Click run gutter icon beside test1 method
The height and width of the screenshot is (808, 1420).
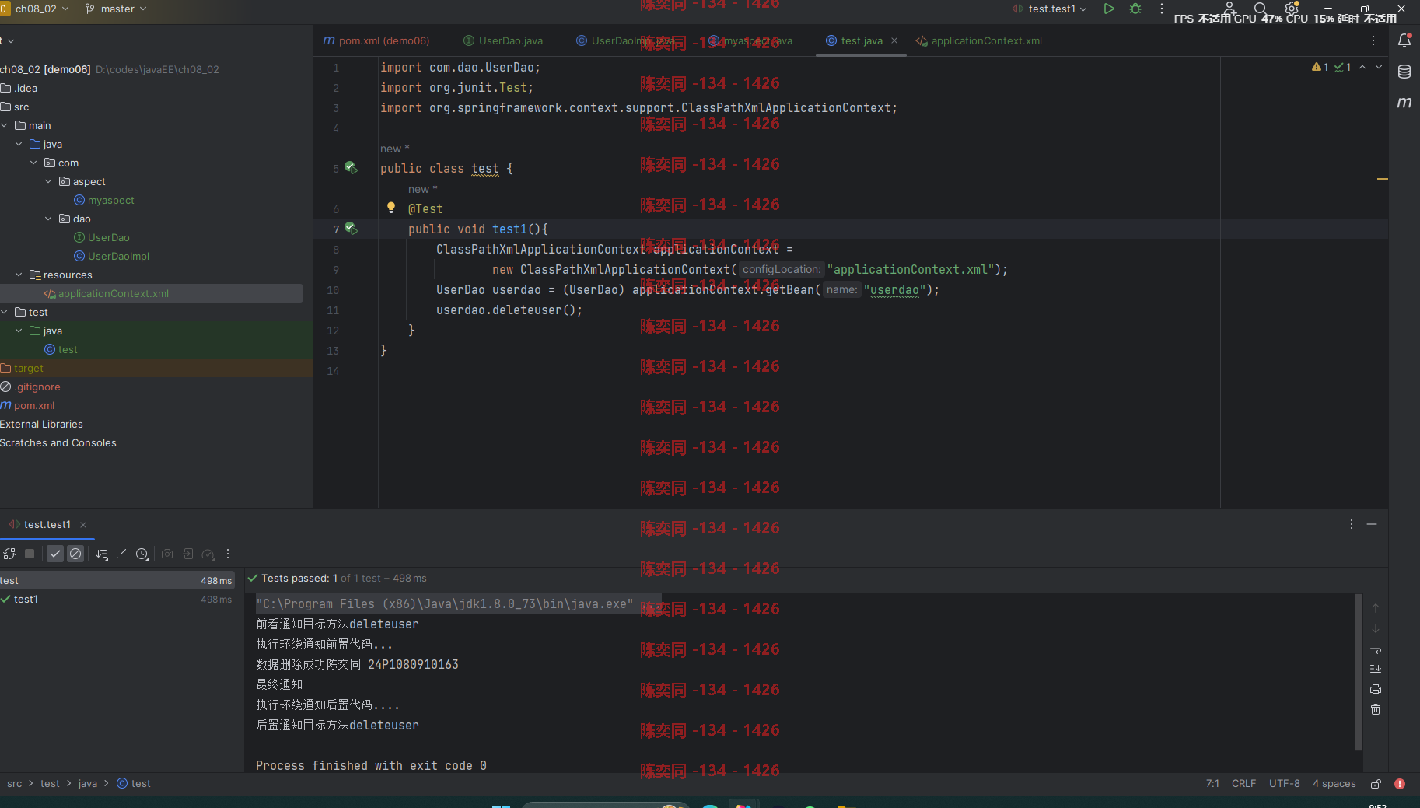coord(351,228)
